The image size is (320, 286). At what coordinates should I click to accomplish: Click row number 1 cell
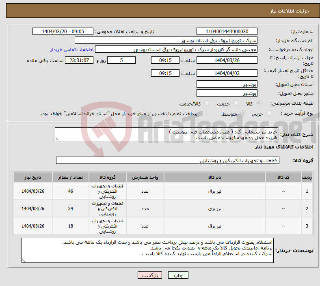(307, 191)
